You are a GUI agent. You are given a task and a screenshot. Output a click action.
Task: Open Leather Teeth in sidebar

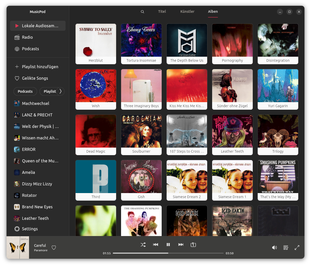coord(38,218)
